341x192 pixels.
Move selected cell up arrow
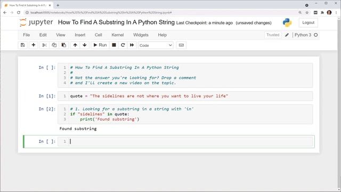coord(75,45)
